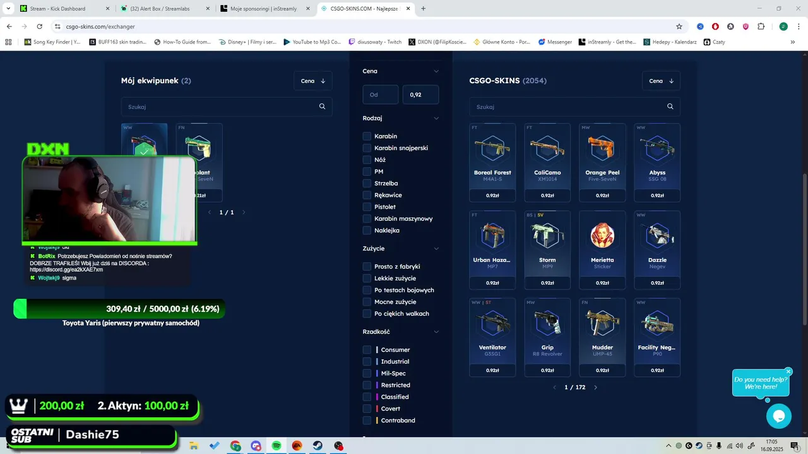808x454 pixels.
Task: Go to previous page in CSGO-SKINS pagination
Action: (555, 387)
